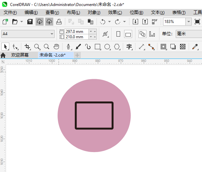The width and height of the screenshot is (202, 172).
Task: Open the zoom level dropdown arrow
Action: point(189,22)
